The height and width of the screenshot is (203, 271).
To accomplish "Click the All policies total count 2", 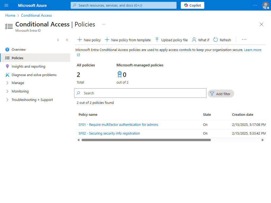I will pyautogui.click(x=78, y=75).
